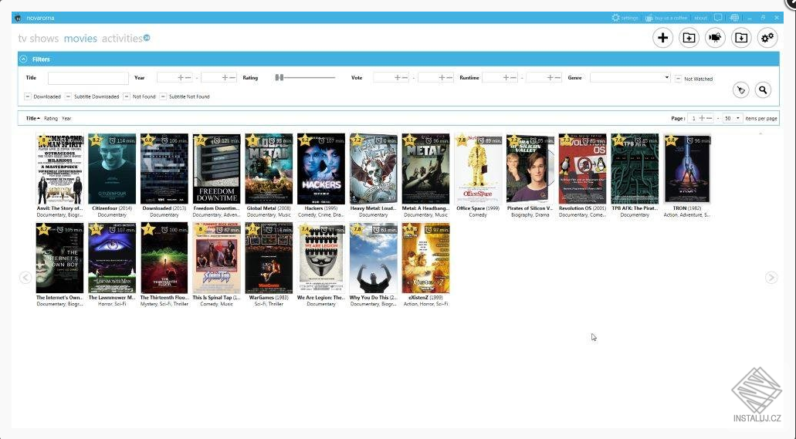Toggle the Not Watched checkbox
This screenshot has width=796, height=439.
[x=678, y=79]
